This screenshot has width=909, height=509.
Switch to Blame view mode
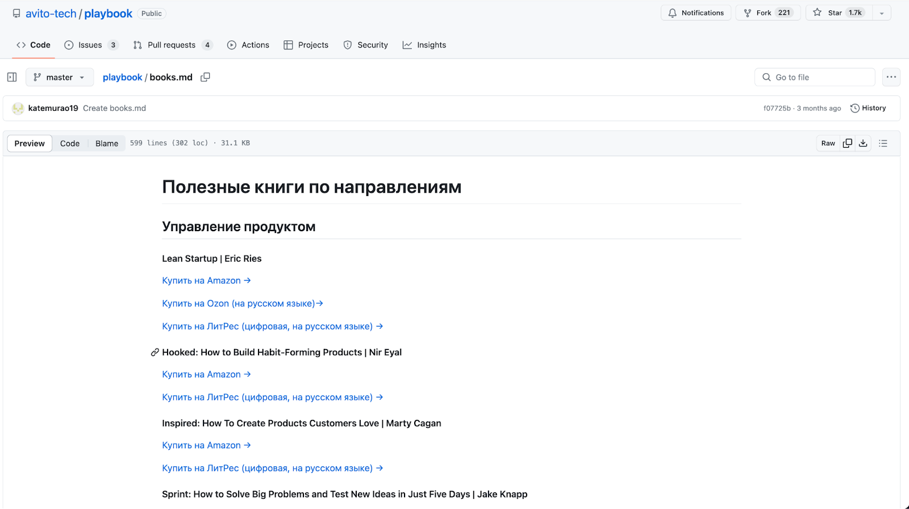[107, 143]
